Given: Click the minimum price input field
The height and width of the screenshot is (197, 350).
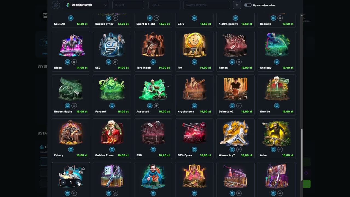Looking at the screenshot, I should click(128, 5).
